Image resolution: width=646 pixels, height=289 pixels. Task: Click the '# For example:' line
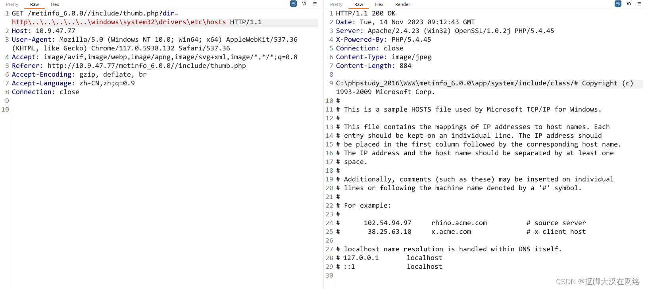pos(364,206)
